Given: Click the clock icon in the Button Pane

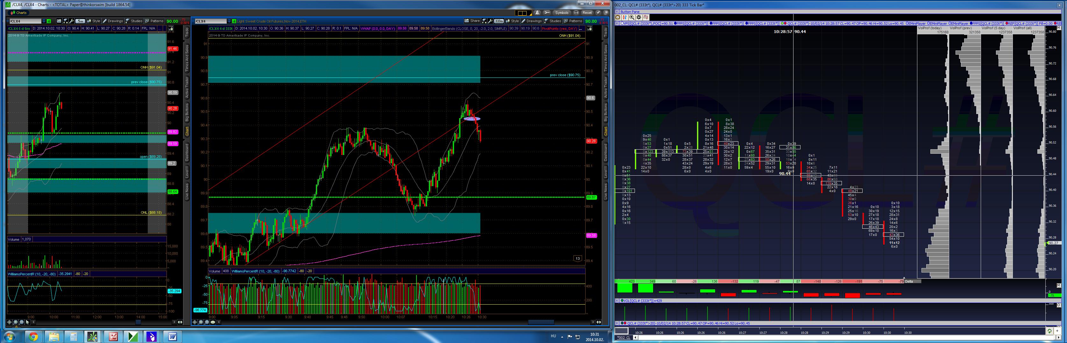Looking at the screenshot, I should coord(618,17).
